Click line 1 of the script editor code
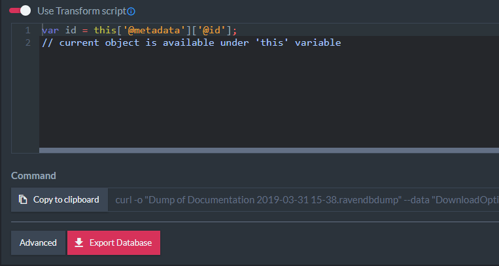This screenshot has height=266, width=499. click(x=139, y=31)
